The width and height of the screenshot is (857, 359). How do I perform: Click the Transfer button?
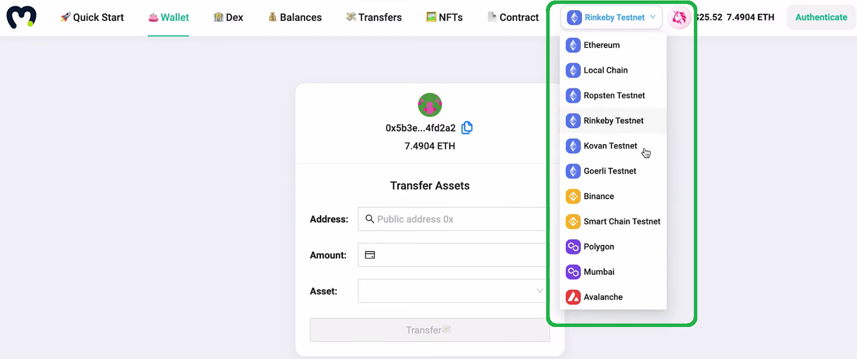click(430, 330)
